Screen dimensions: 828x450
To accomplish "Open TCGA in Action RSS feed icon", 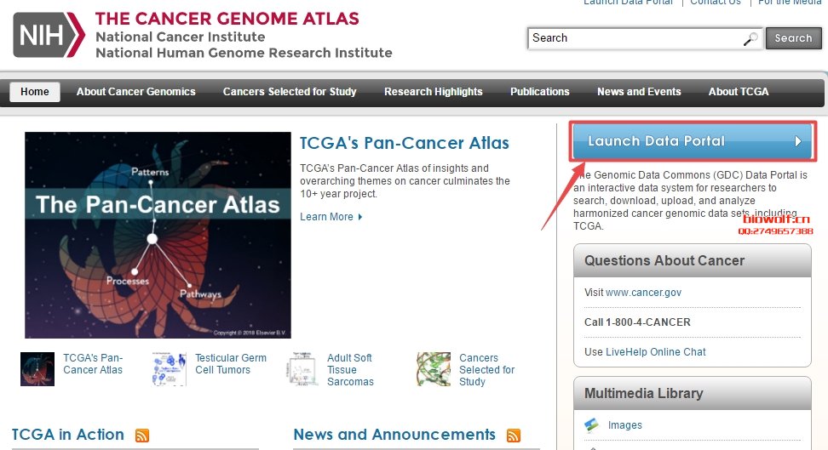I will [x=142, y=436].
